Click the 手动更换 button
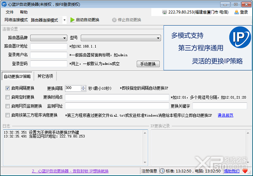 (x=148, y=64)
